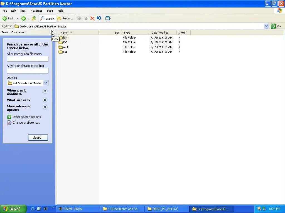Go back with the Back arrow
Image resolution: width=285 pixels, height=213 pixels.
tap(8, 18)
